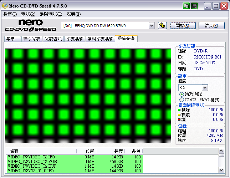Open the 檔案(F) menu
The image size is (230, 178).
[10, 14]
